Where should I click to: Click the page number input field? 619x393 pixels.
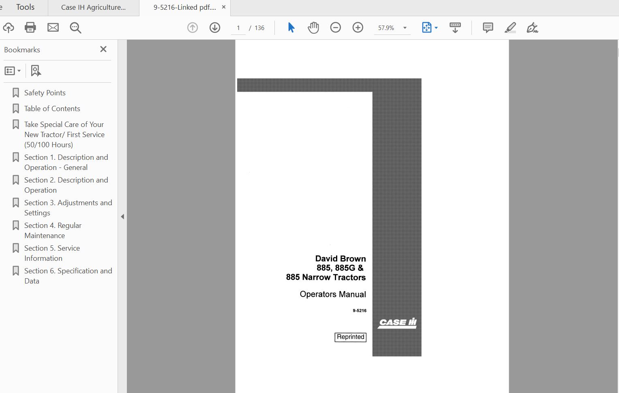(238, 28)
